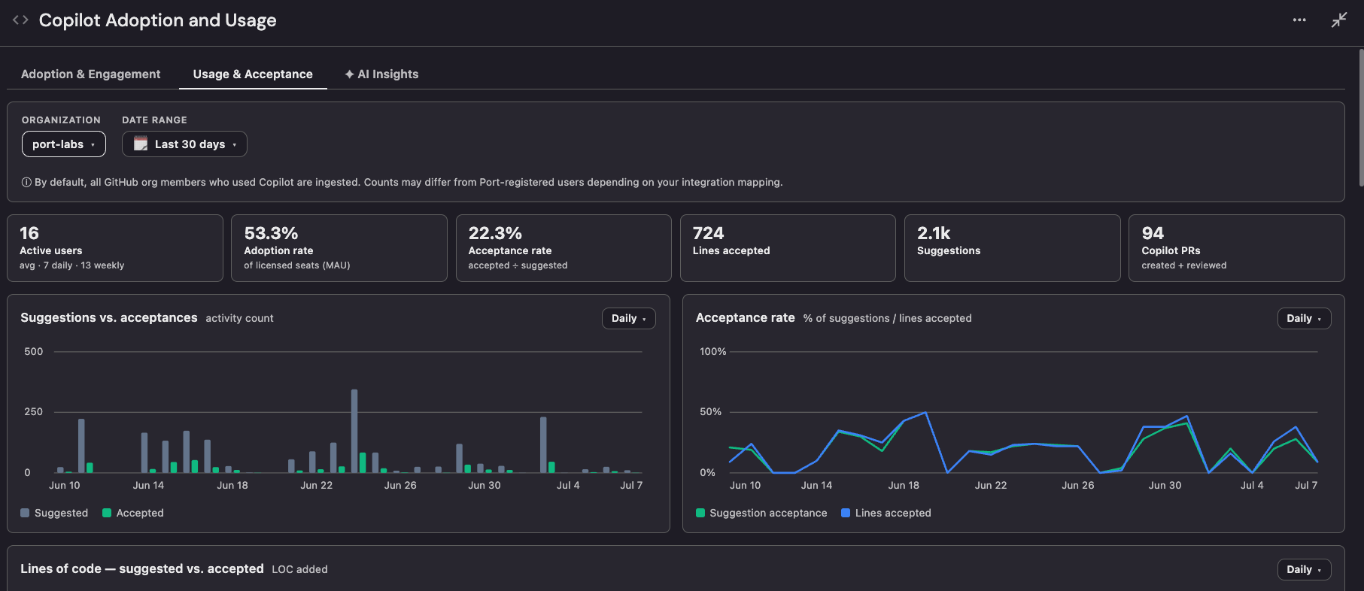Click the 53.3% Adoption rate card

(339, 248)
